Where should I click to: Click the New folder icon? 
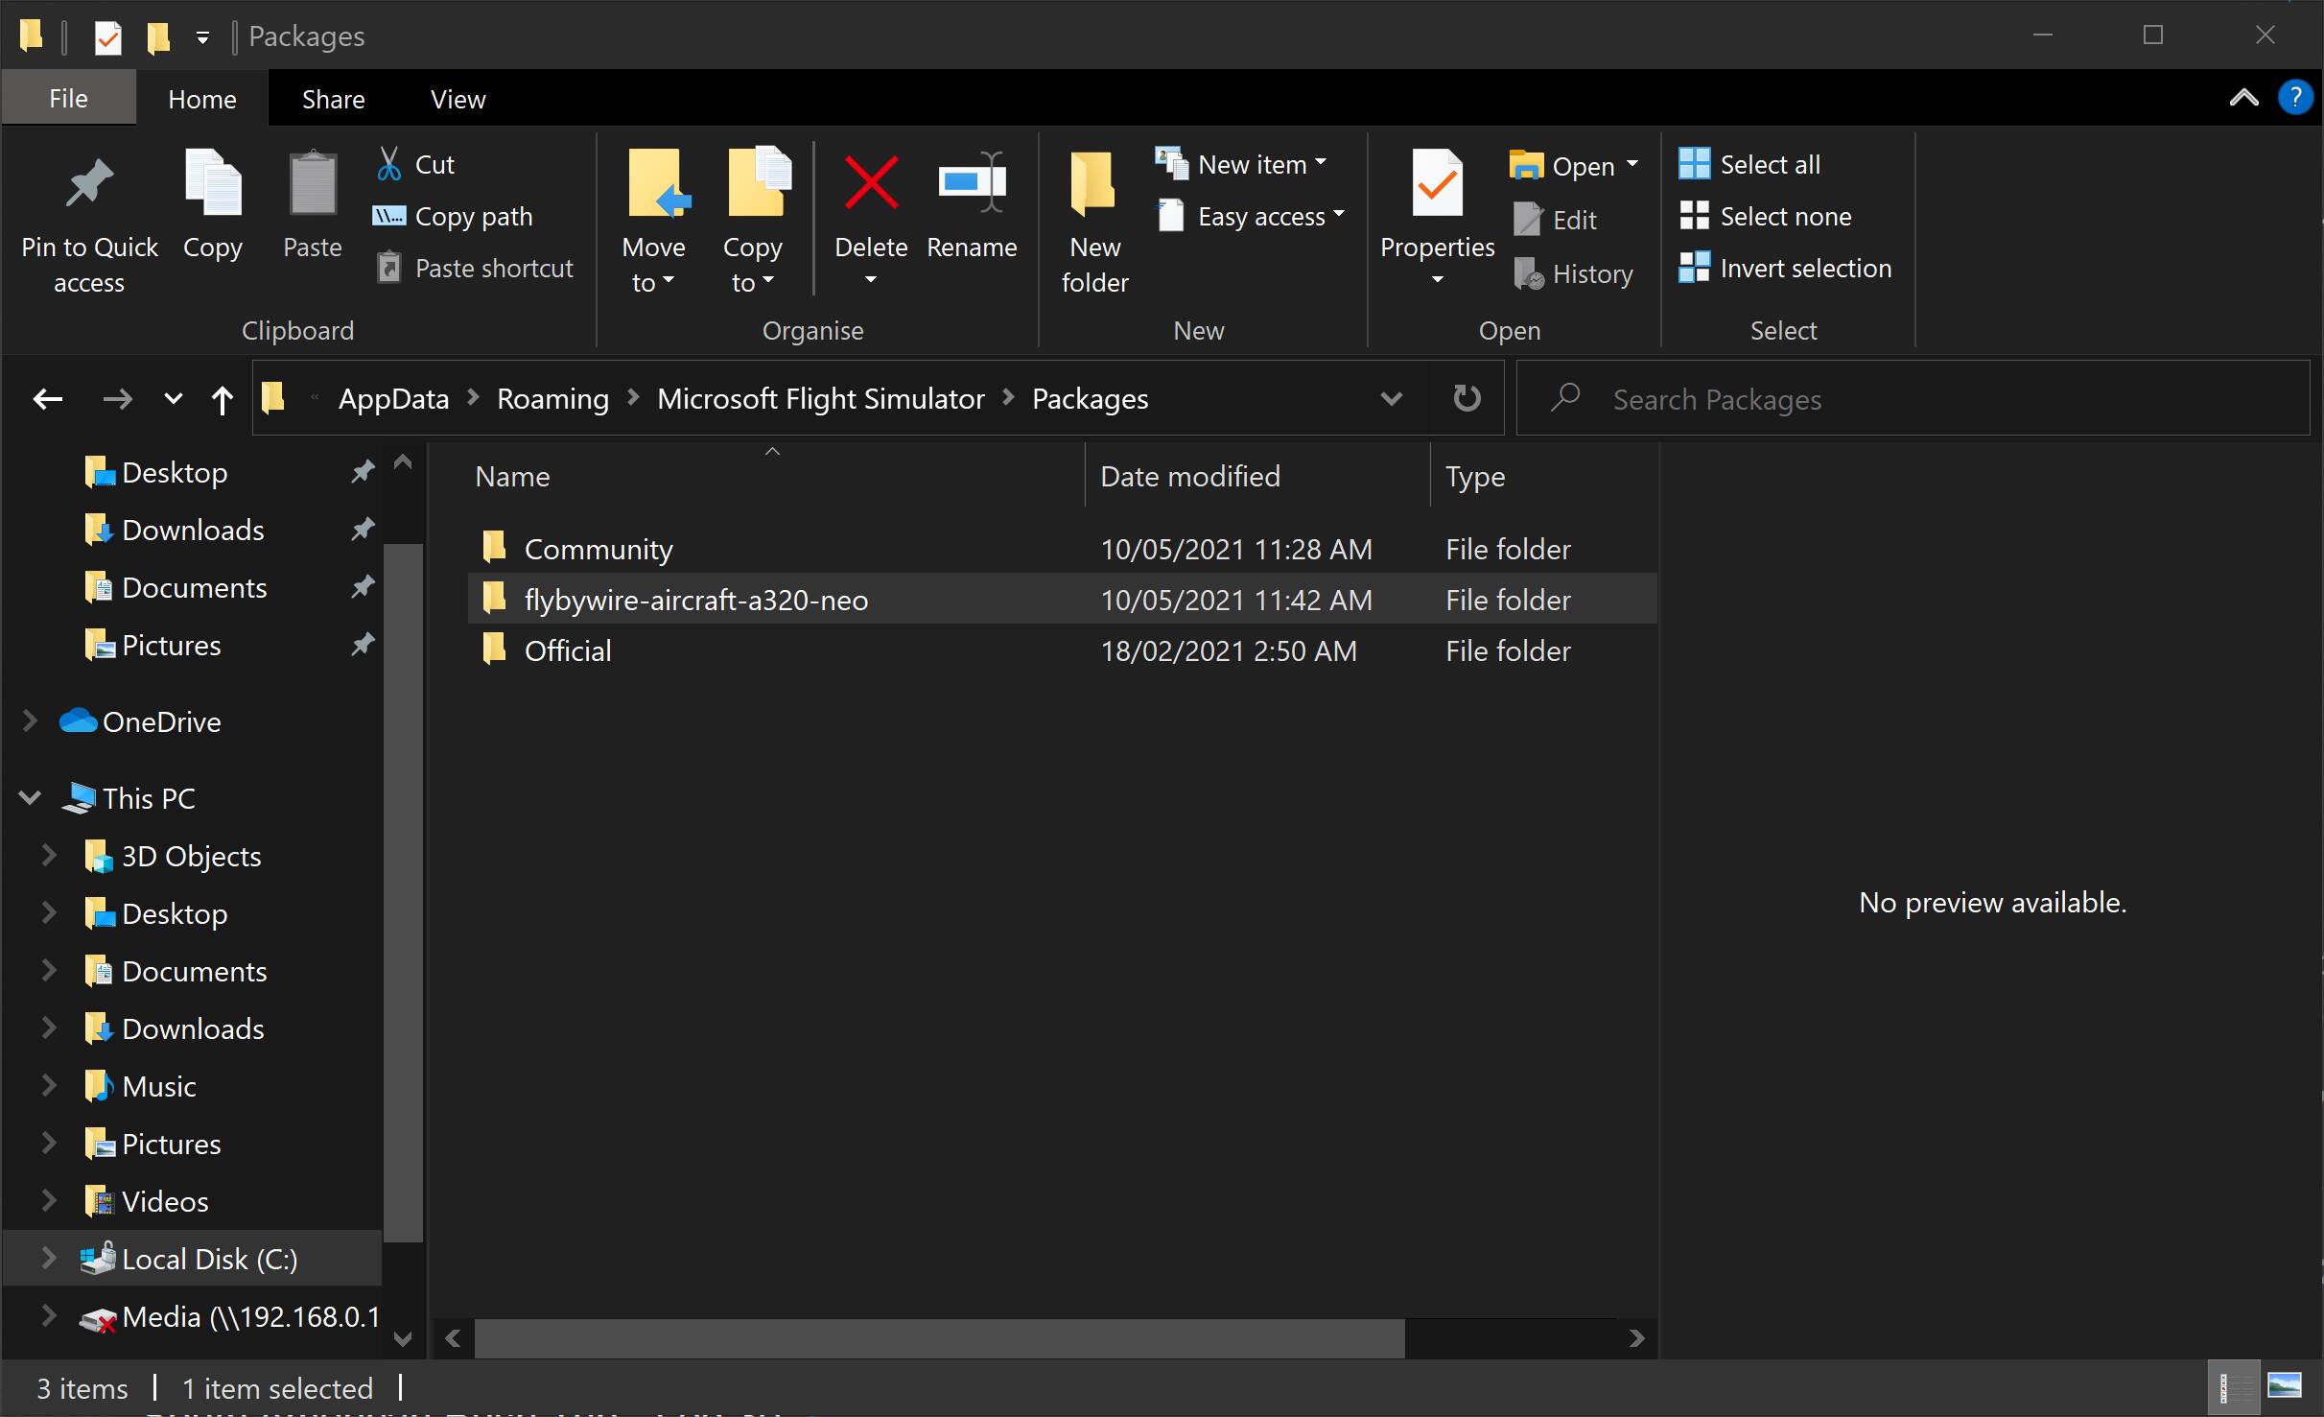pos(1093,182)
